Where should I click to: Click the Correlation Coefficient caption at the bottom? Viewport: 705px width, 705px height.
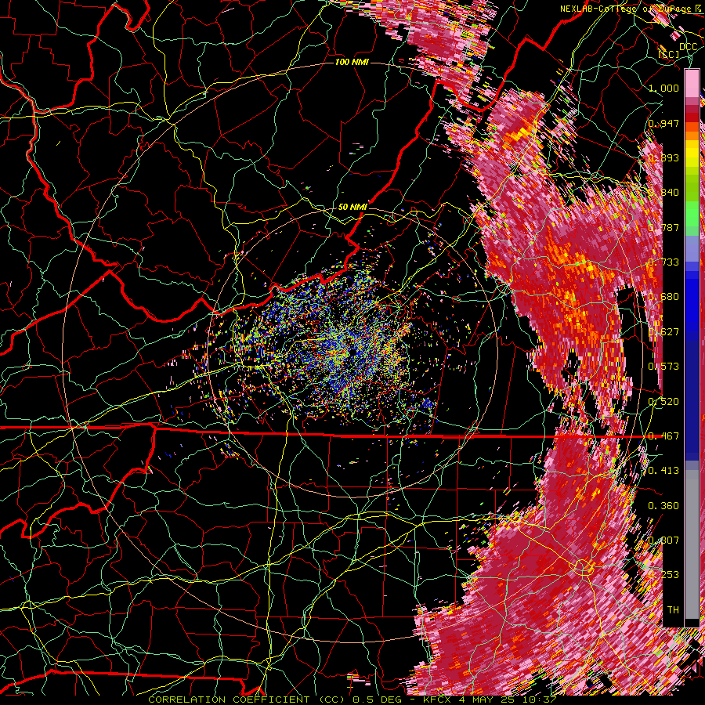tap(352, 700)
